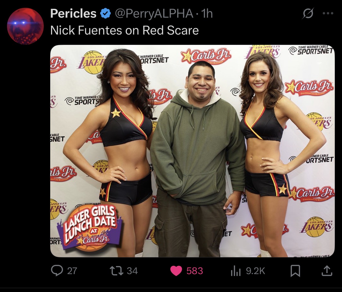Open the reply comment icon
Screen dimensions: 342x292
(x=57, y=271)
